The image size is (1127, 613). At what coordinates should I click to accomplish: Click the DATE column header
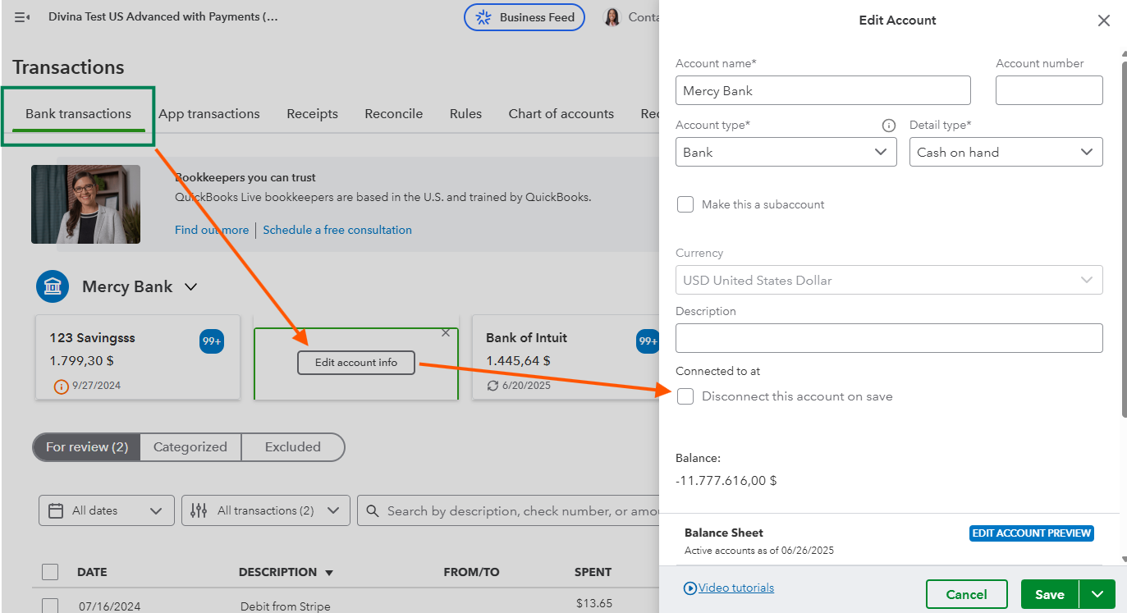(92, 572)
